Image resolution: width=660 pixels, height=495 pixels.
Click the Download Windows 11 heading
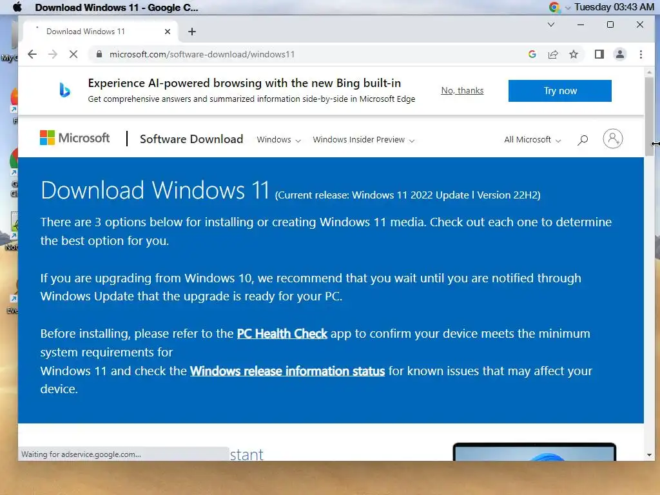click(x=155, y=190)
